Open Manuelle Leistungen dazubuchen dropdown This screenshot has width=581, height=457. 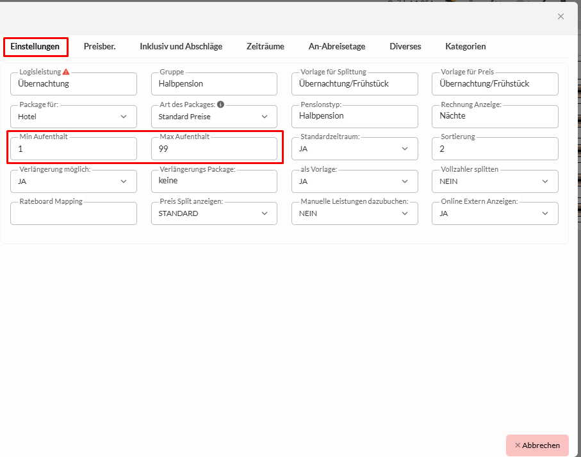(354, 213)
